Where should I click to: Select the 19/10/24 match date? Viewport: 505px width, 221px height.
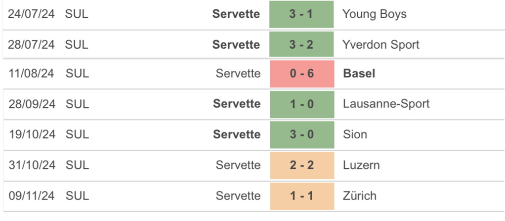tap(31, 134)
